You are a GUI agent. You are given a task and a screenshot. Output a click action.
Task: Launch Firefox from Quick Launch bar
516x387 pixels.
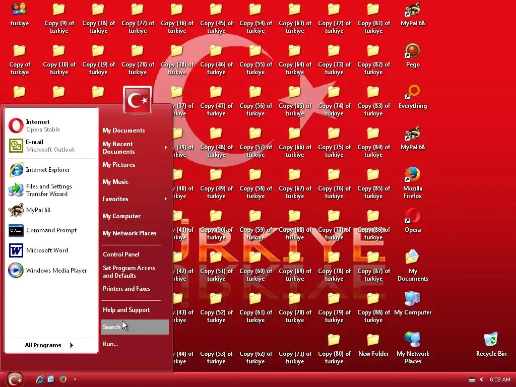(x=62, y=379)
